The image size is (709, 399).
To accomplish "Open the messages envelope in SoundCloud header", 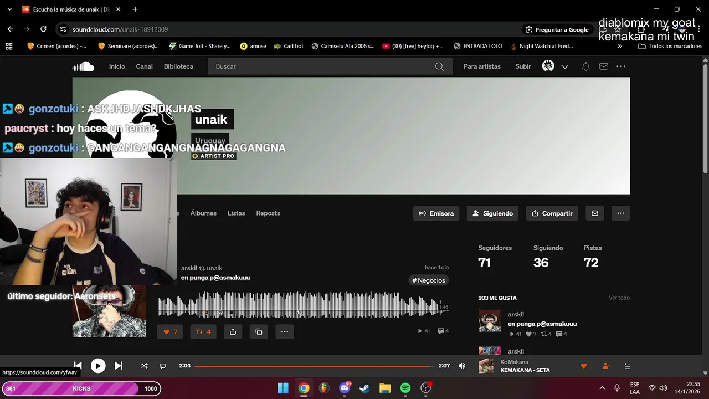I will [x=604, y=66].
